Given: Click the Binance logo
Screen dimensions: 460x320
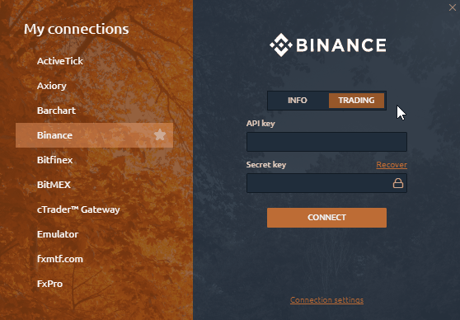Looking at the screenshot, I should 328,45.
